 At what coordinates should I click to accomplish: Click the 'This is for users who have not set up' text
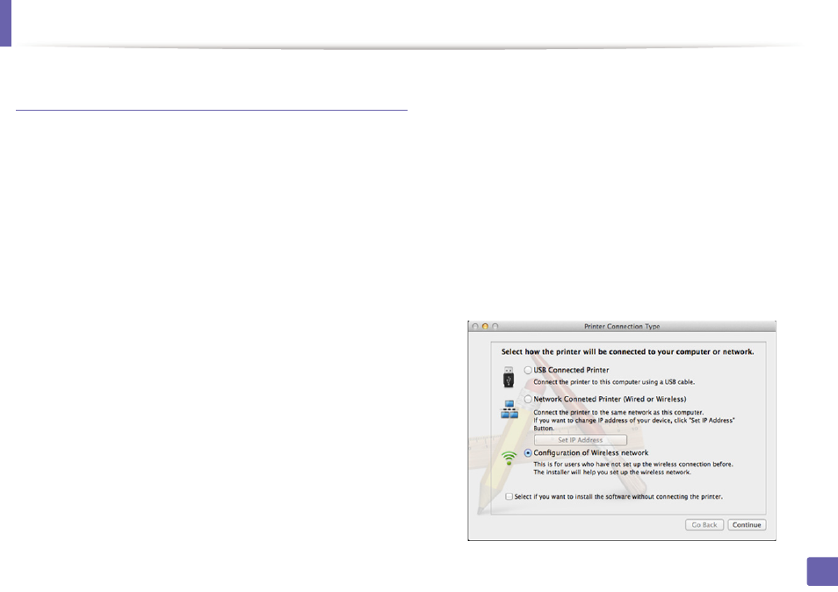633,465
